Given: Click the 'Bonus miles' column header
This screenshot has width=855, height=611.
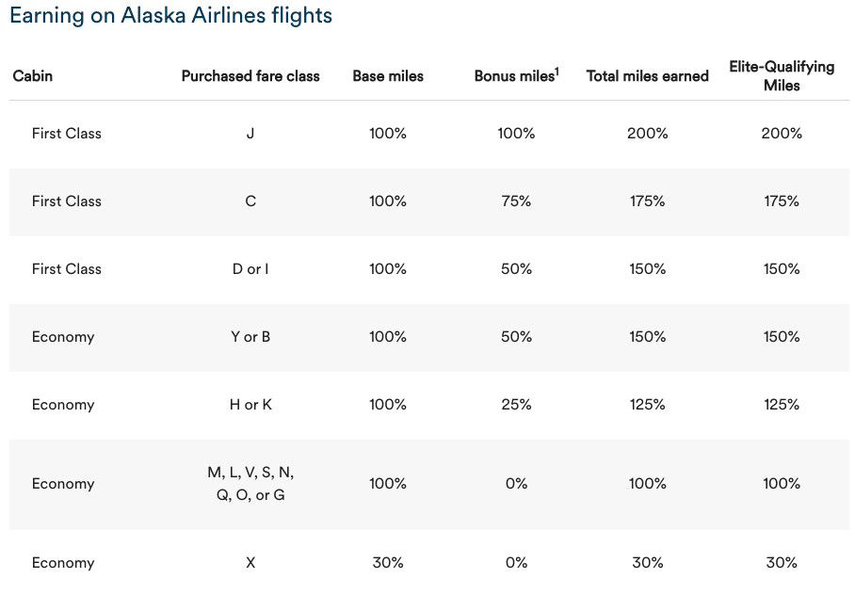Looking at the screenshot, I should coord(513,76).
